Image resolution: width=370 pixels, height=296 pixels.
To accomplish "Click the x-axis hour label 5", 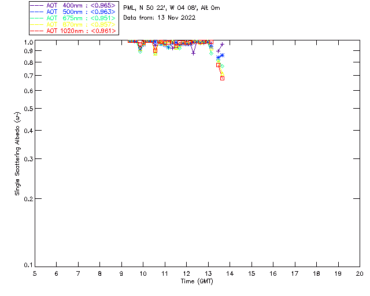I will pyautogui.click(x=35, y=273).
